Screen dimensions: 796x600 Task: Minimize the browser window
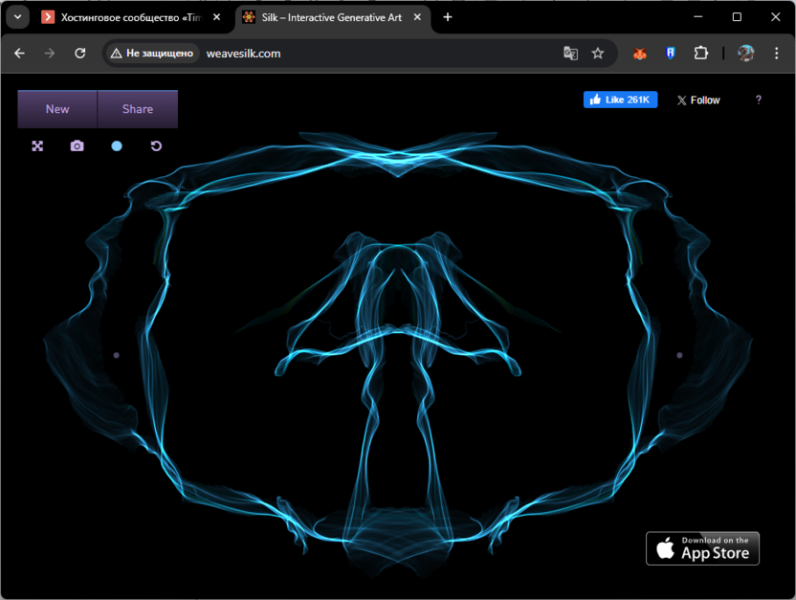[698, 17]
